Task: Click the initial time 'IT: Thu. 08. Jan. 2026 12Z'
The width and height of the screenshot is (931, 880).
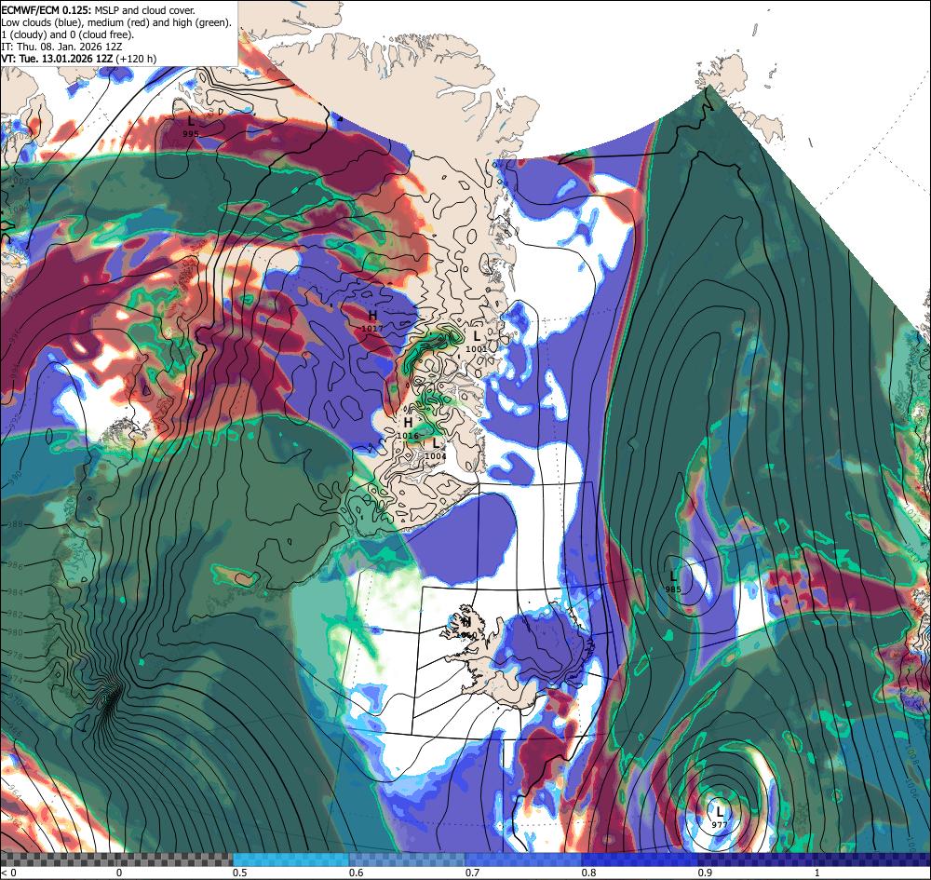Action: [61, 47]
